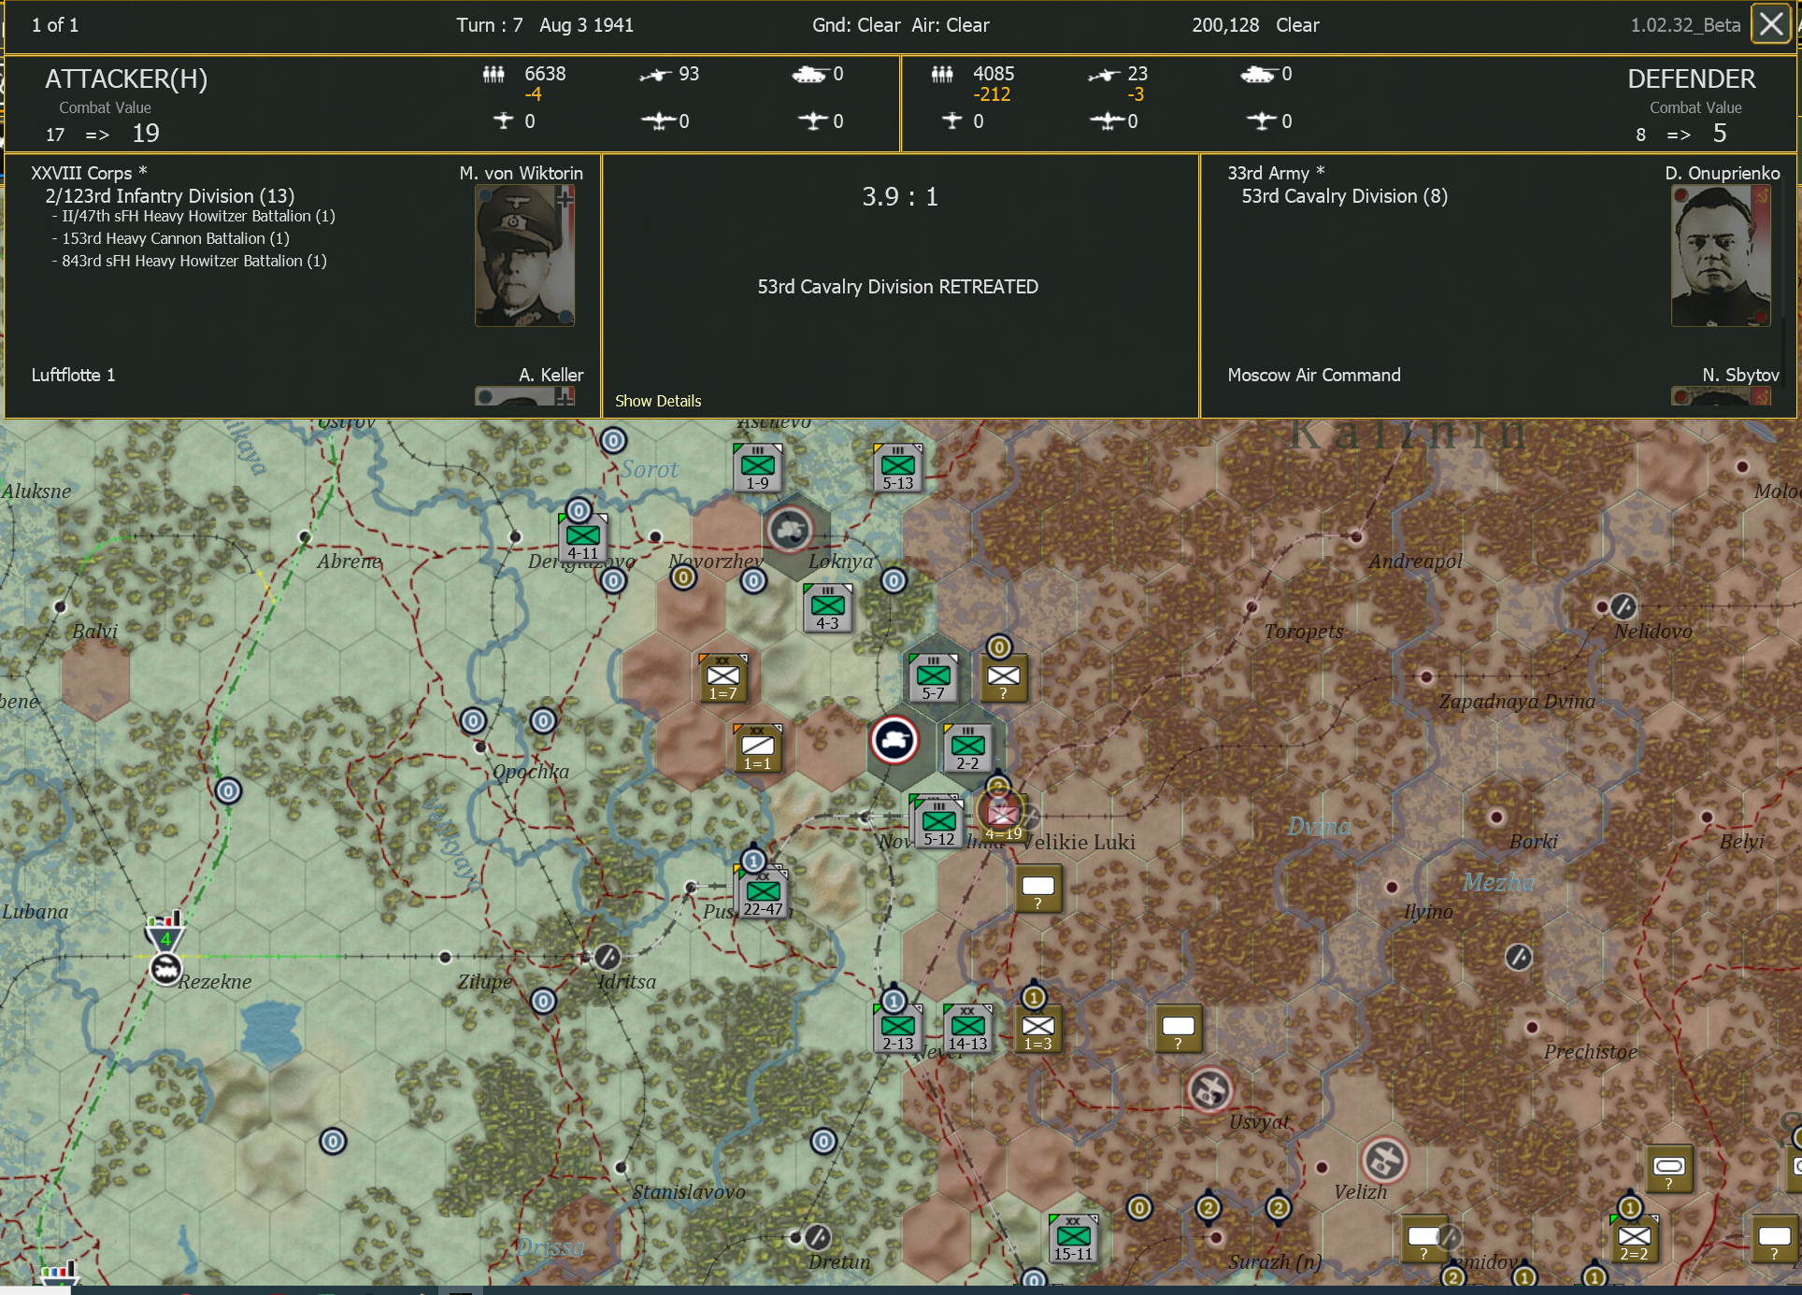1802x1295 pixels.
Task: Click the A. Keller air commander name
Action: click(551, 375)
